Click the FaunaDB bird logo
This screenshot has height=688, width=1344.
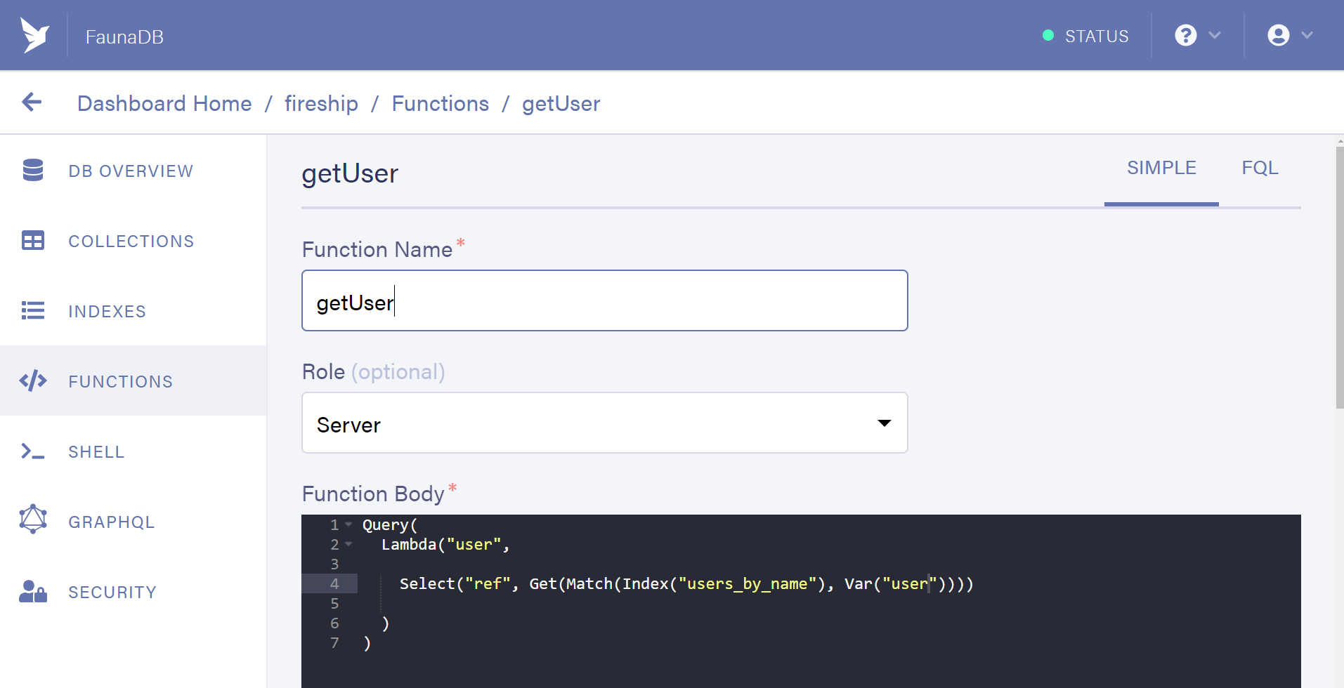pos(34,35)
